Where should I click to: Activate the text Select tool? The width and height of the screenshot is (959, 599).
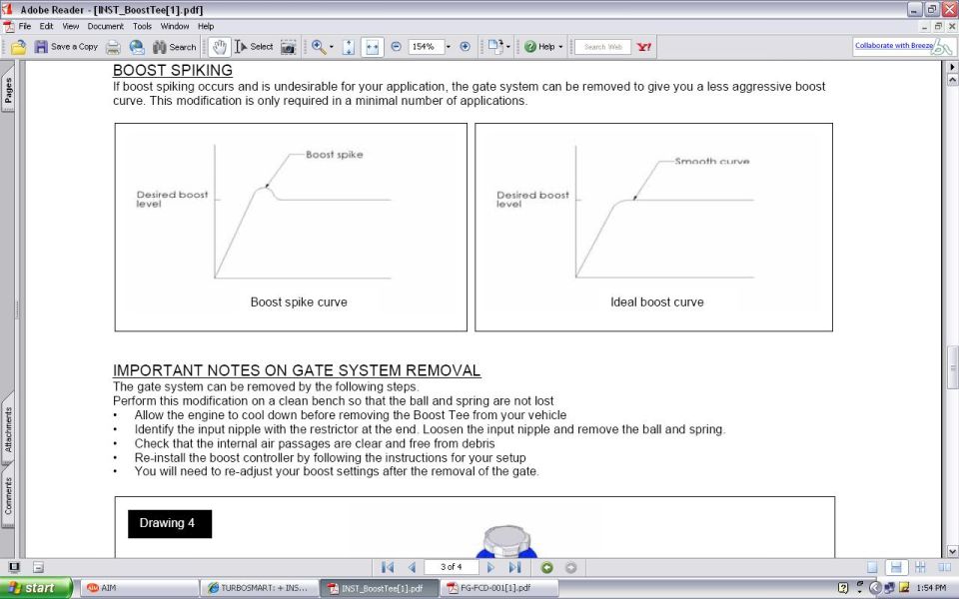click(x=254, y=47)
